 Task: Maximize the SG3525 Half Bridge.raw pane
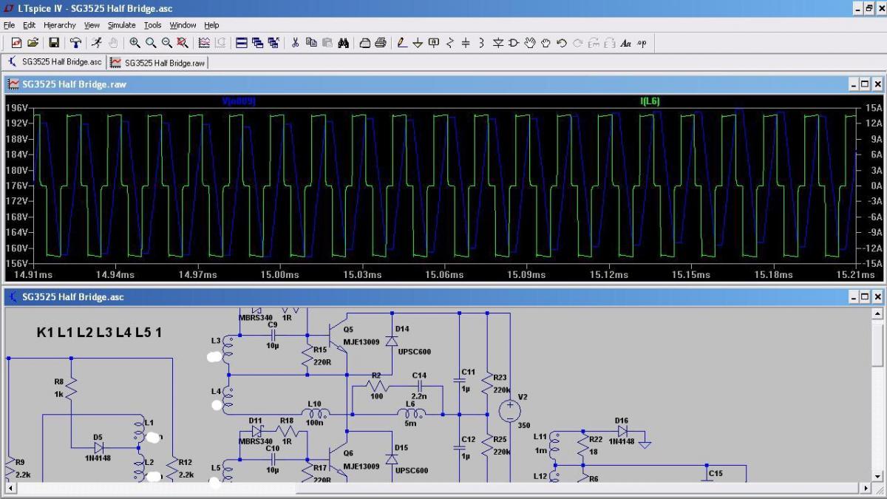[x=866, y=84]
